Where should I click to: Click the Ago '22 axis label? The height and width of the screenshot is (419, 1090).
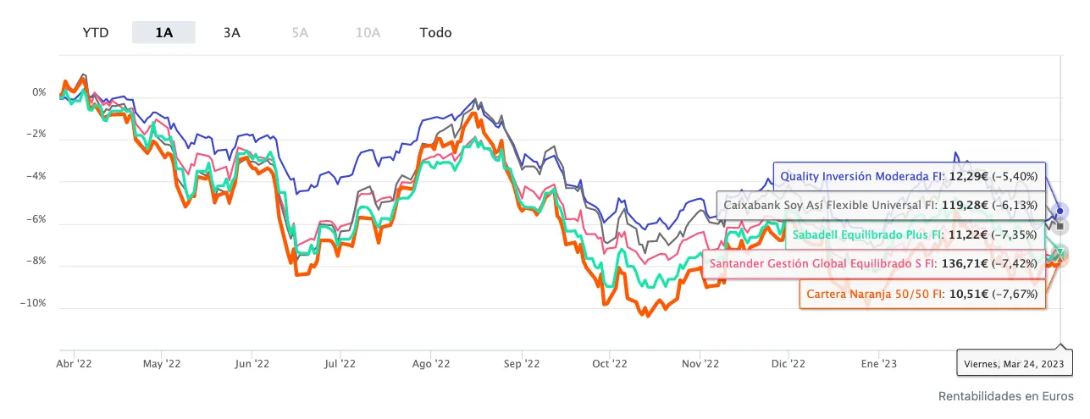pos(430,364)
